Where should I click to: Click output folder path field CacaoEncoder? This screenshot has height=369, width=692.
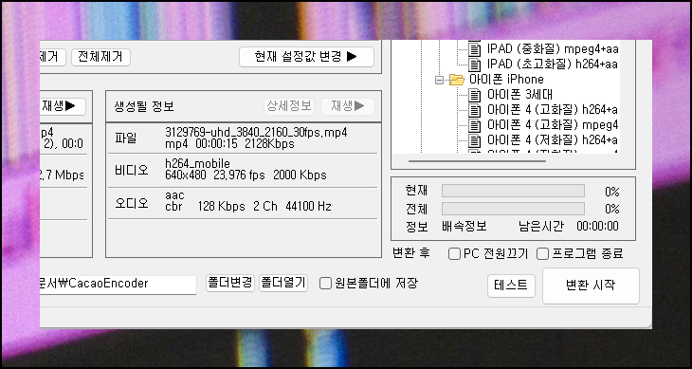(x=118, y=285)
